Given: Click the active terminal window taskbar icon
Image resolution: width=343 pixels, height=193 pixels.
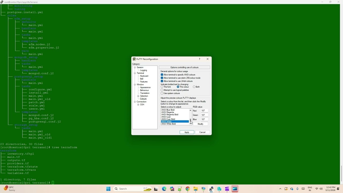Looking at the screenshot, I should point(235,189).
